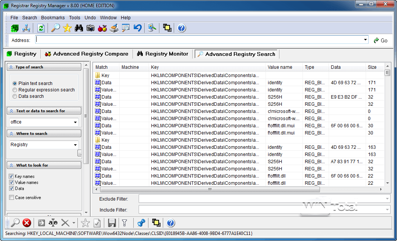The image size is (397, 241).
Task: Click the Go button beside the address bar
Action: 381,40
